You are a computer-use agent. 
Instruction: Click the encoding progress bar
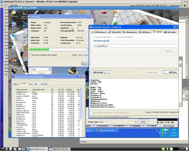click(58, 50)
